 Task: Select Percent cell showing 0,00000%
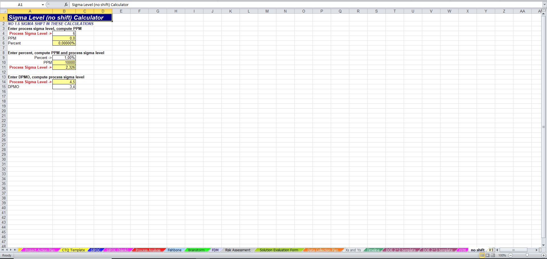coord(64,43)
